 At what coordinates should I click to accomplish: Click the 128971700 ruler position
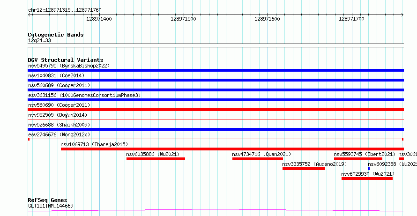(x=351, y=19)
